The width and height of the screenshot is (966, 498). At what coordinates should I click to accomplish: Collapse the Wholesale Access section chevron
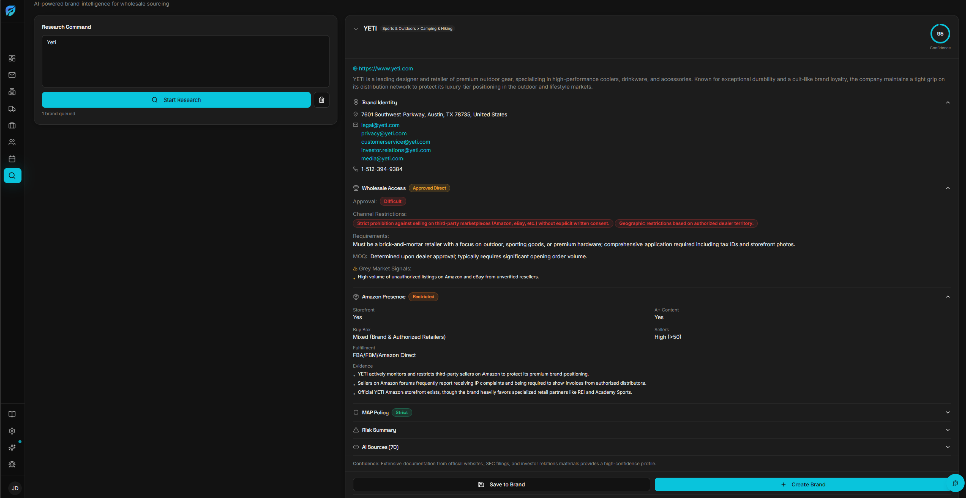(x=948, y=188)
